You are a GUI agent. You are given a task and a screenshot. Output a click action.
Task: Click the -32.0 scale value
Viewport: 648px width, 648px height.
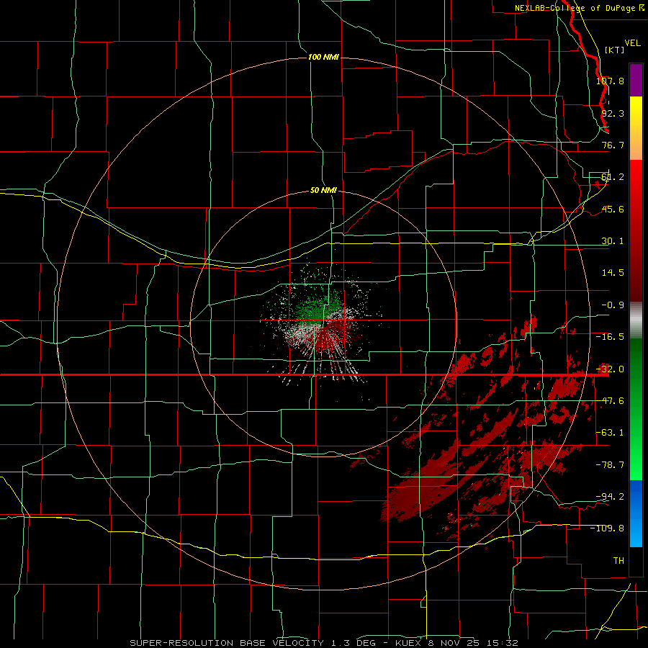tap(610, 369)
